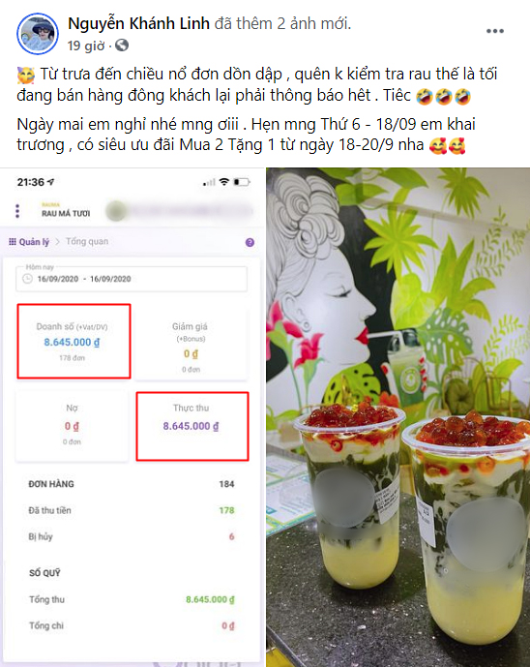530x667 pixels.
Task: Click the Doanh số revenue card
Action: coord(74,341)
